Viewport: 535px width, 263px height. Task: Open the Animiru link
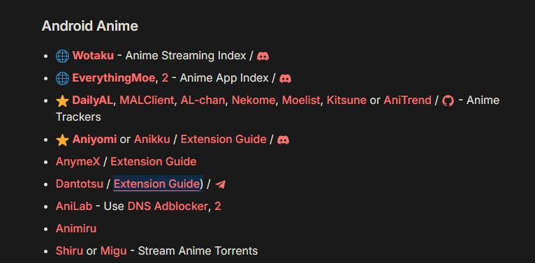point(76,228)
